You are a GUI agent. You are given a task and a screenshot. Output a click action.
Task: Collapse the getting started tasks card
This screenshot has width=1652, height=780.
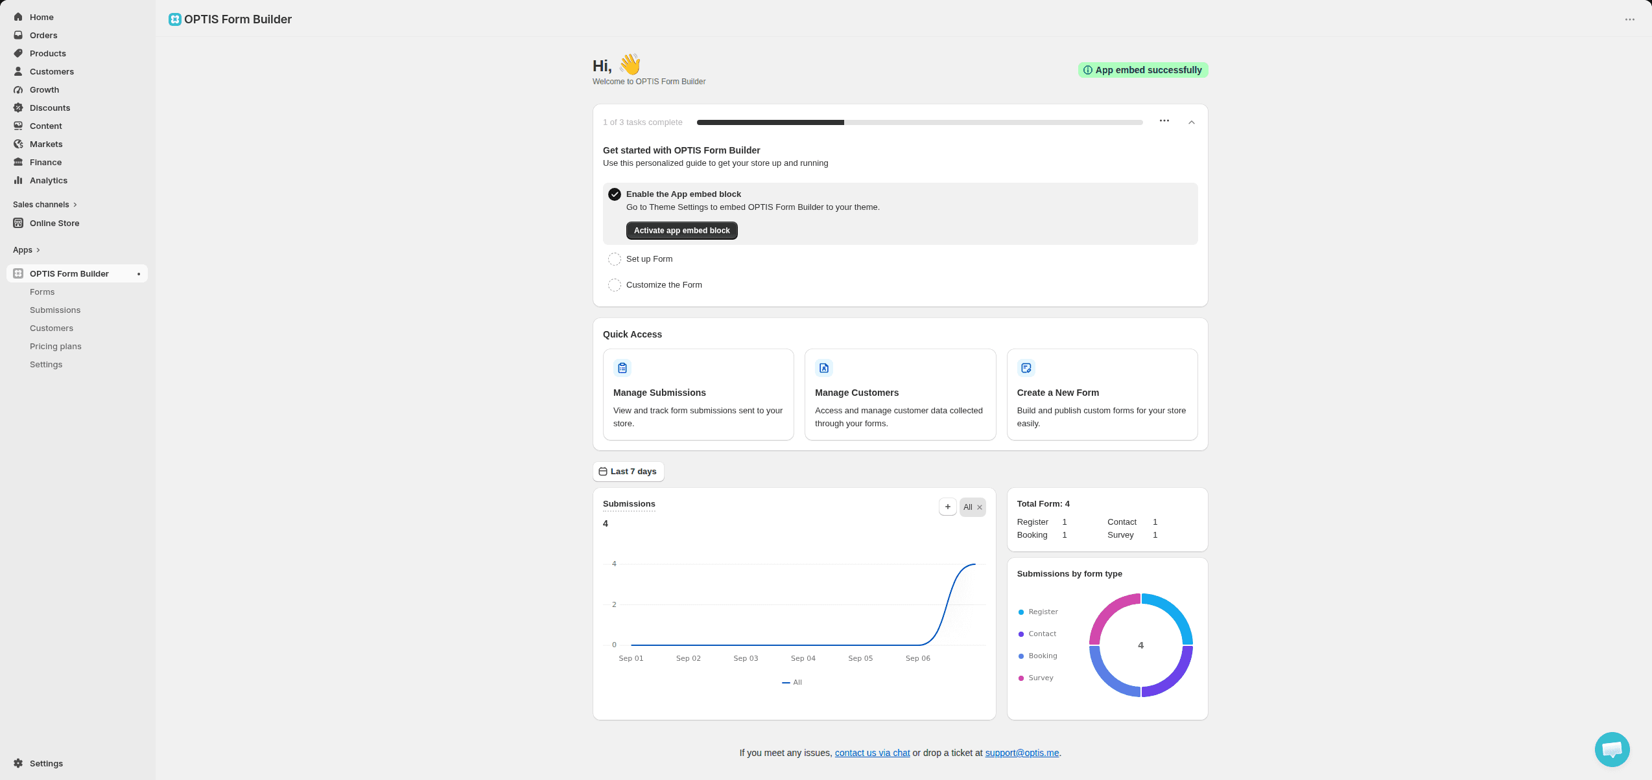[x=1192, y=122]
